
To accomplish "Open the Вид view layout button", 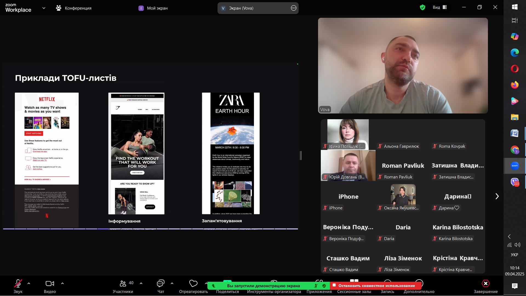I will point(440,7).
